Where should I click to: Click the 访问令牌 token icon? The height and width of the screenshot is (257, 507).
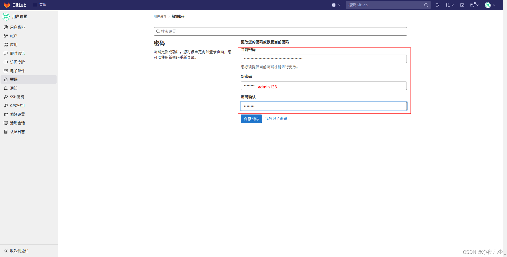6,62
